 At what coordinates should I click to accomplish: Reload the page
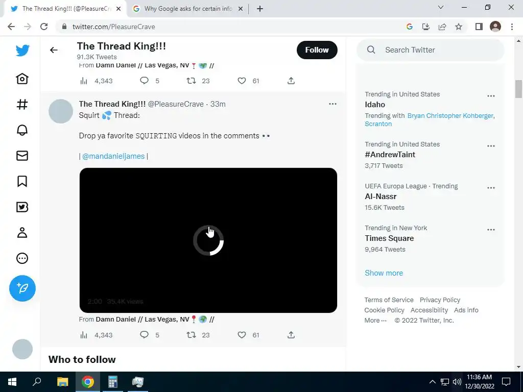coord(44,27)
